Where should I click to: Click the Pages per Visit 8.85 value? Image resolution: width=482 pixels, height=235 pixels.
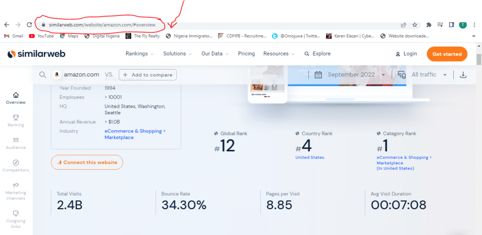click(279, 205)
